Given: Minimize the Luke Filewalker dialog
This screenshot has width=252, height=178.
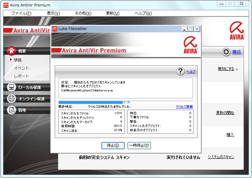Looking at the screenshot, I should [184, 29].
